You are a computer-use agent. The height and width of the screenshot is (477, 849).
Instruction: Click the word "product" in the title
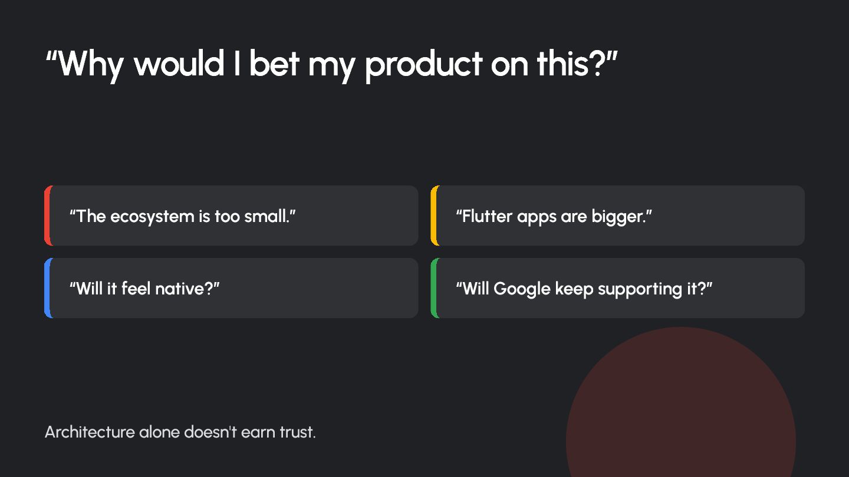click(423, 64)
